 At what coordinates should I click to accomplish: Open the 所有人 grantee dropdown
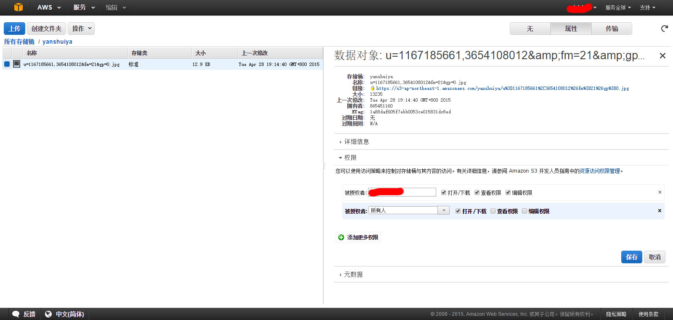pos(443,210)
